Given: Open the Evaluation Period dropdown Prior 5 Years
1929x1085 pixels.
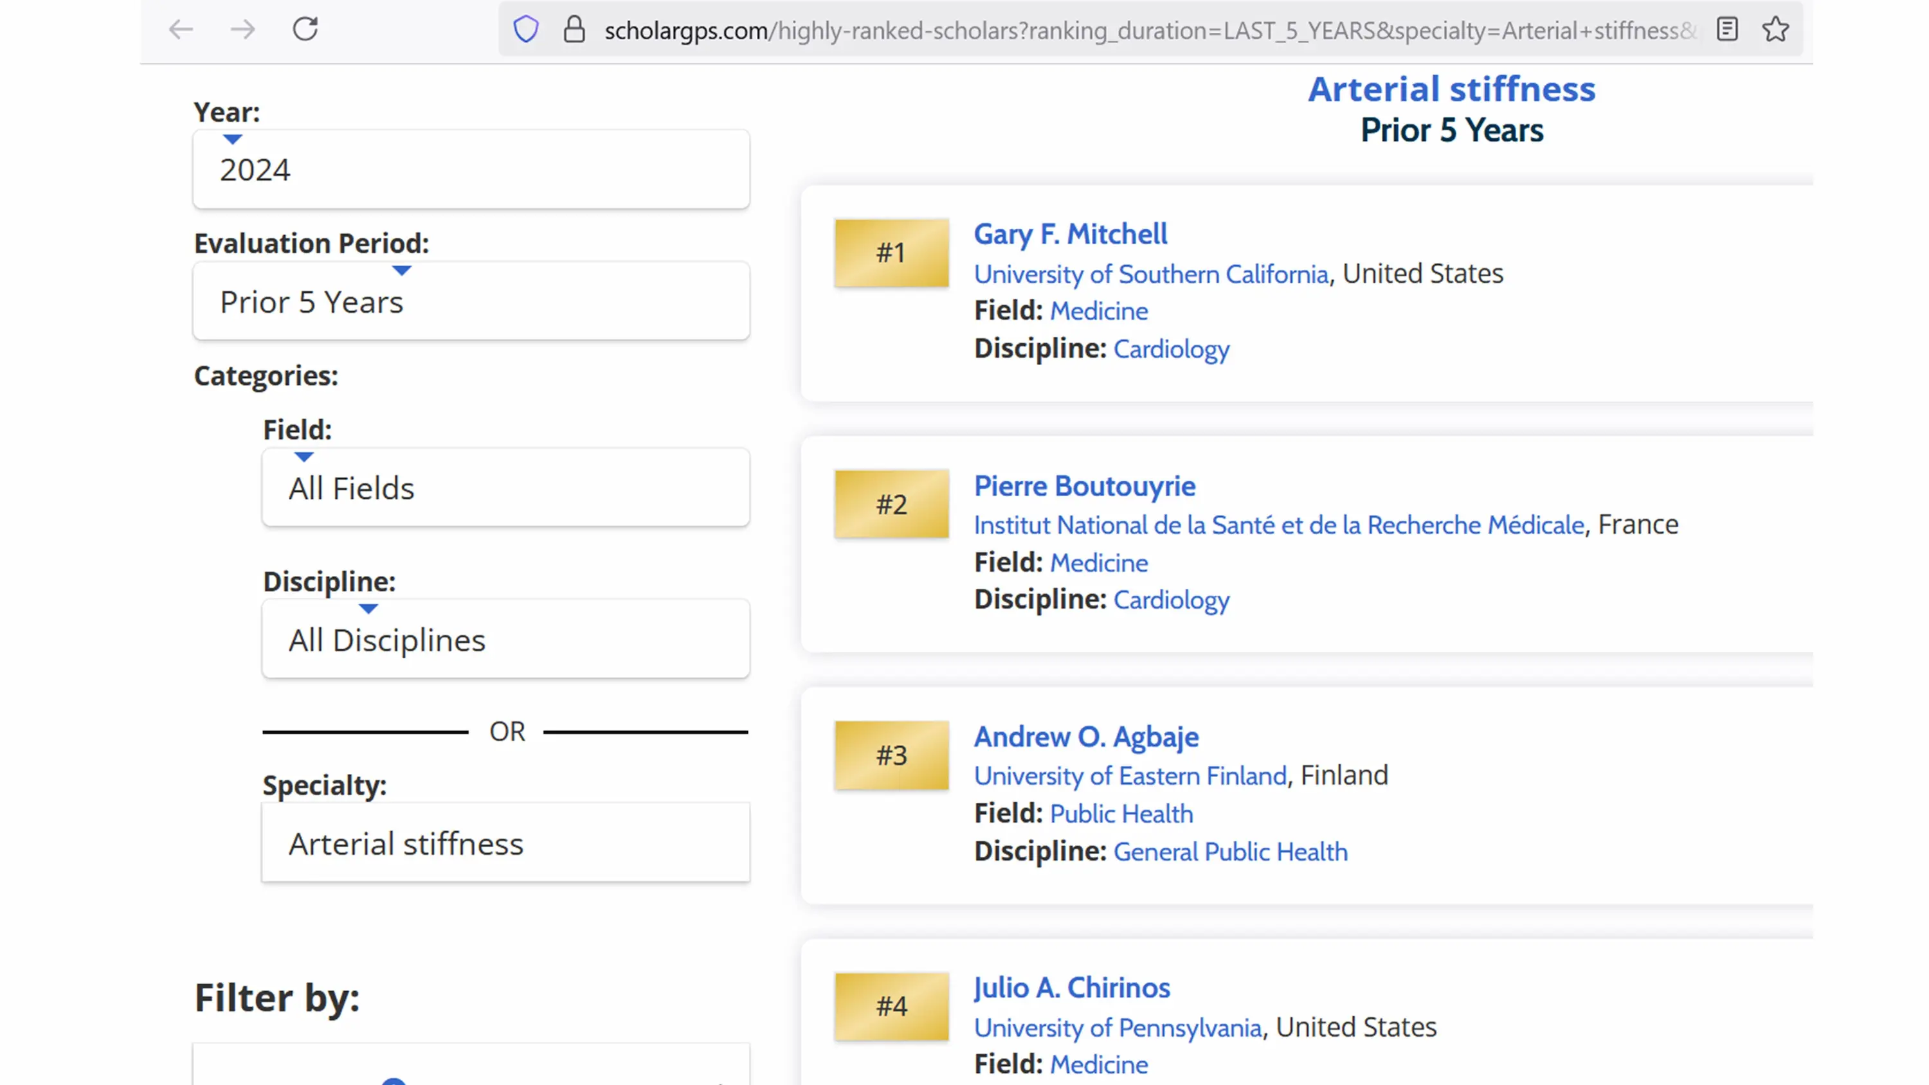Looking at the screenshot, I should click(x=472, y=301).
